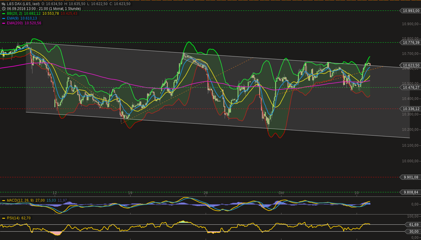Click the MACD histogram value 11,97
Screen dimensions: 421x240
(62, 200)
